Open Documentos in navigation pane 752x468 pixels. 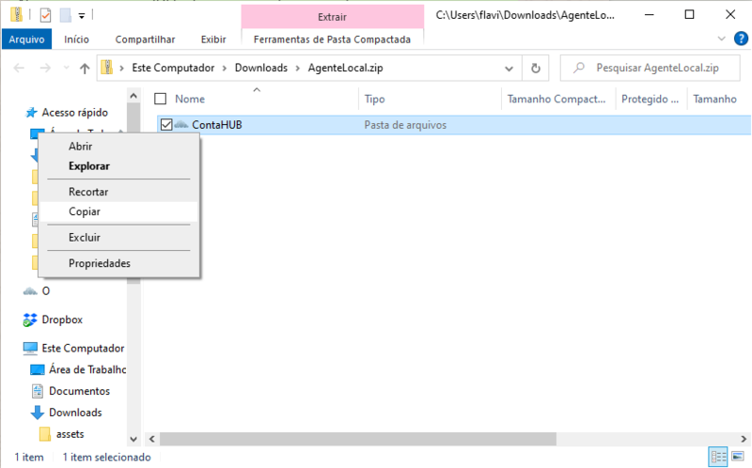pyautogui.click(x=79, y=391)
